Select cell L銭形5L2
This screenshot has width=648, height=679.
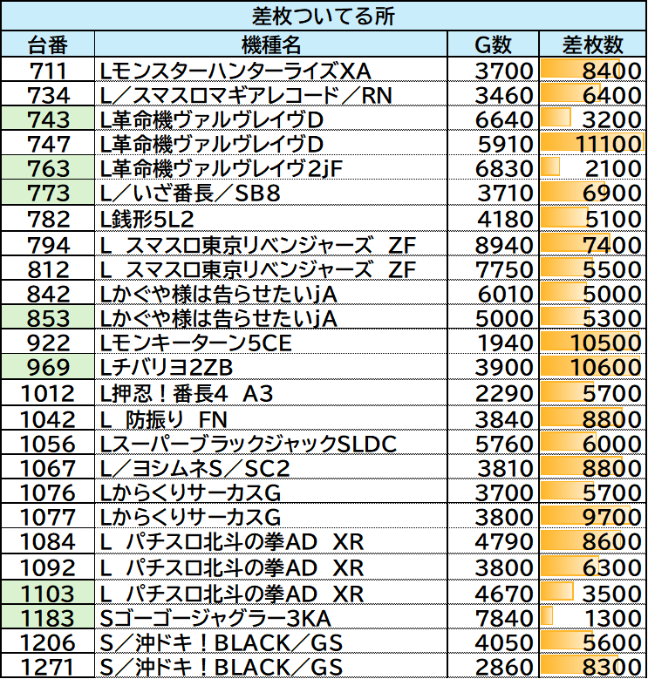[270, 218]
